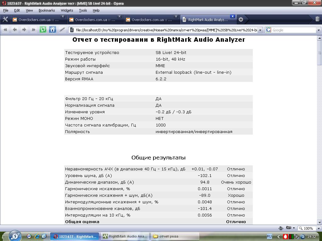Click the dynamic range value '94.8'

pos(205,182)
